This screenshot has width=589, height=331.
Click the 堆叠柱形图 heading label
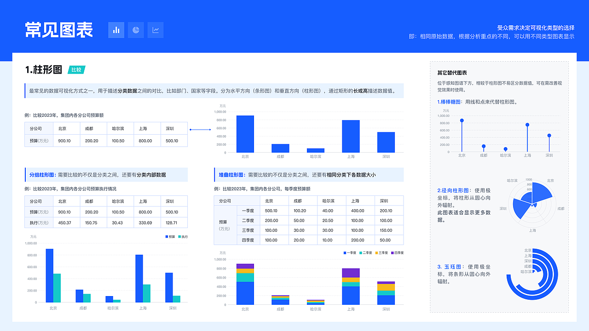232,175
